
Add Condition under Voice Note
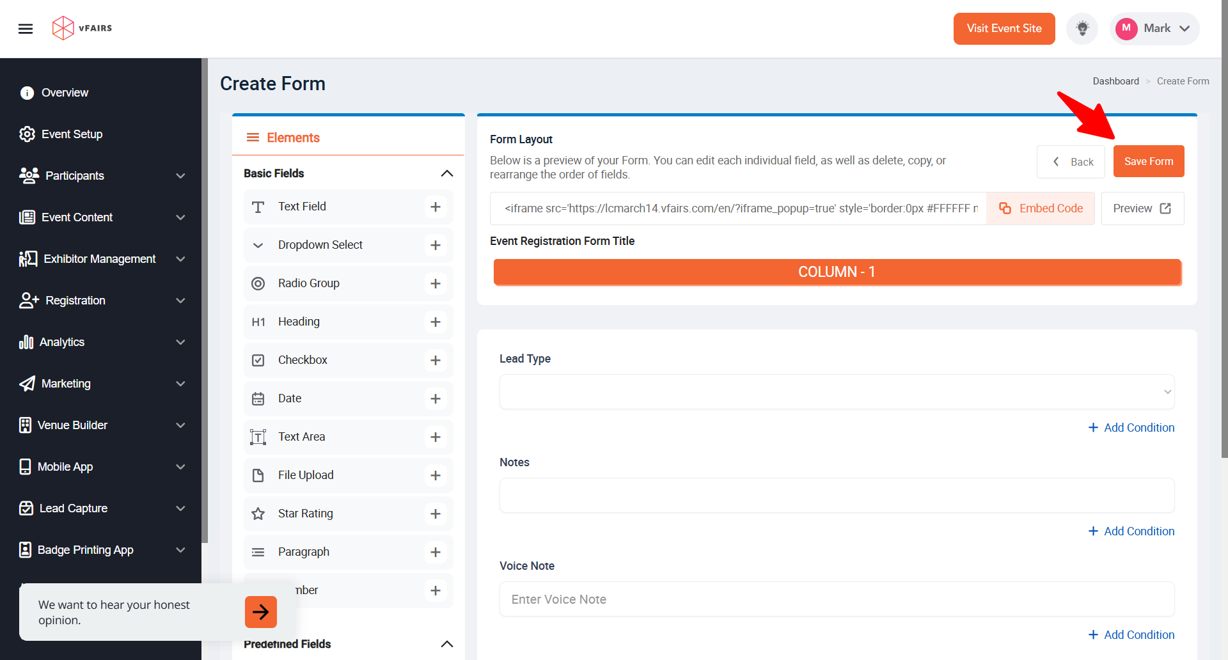tap(1131, 635)
